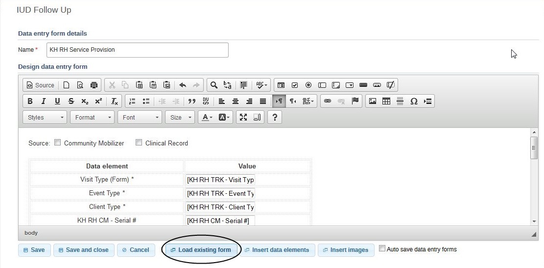Open the Find magnifier tool
This screenshot has width=544, height=268.
coord(214,85)
